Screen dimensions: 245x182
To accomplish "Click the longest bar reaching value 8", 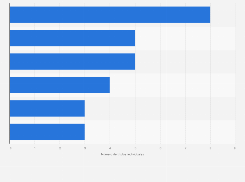I will (110, 15).
